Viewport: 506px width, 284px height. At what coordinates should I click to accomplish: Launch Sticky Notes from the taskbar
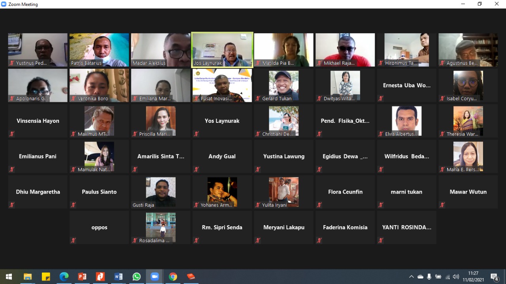pos(46,276)
